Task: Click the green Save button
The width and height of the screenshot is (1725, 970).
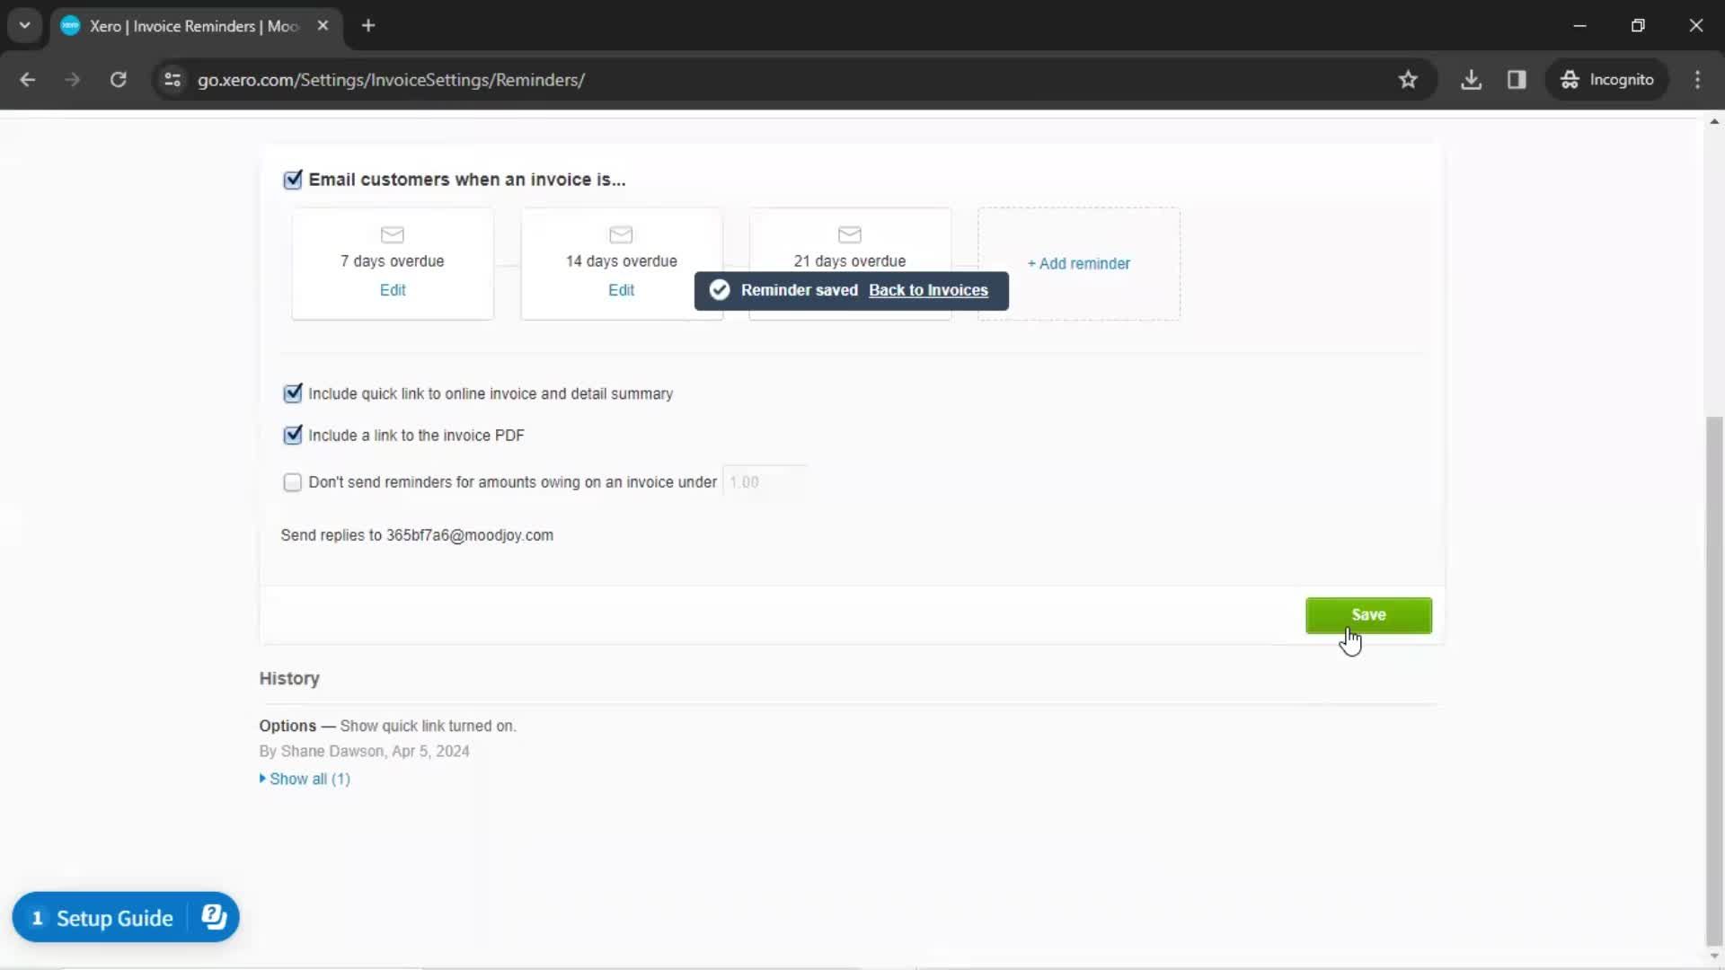Action: point(1368,615)
